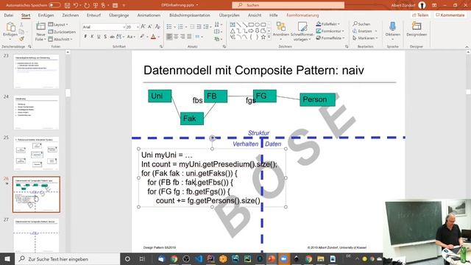Click the Save icon in title bar

tap(67, 5)
